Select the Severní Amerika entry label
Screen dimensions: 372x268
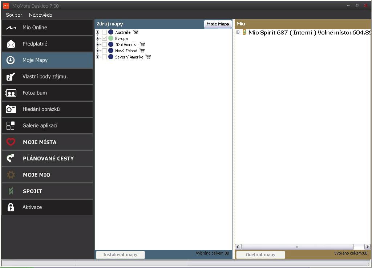(129, 57)
